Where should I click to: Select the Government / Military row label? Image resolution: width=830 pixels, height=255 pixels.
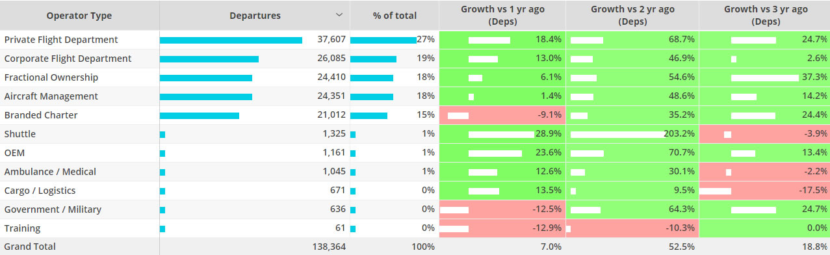(x=53, y=209)
